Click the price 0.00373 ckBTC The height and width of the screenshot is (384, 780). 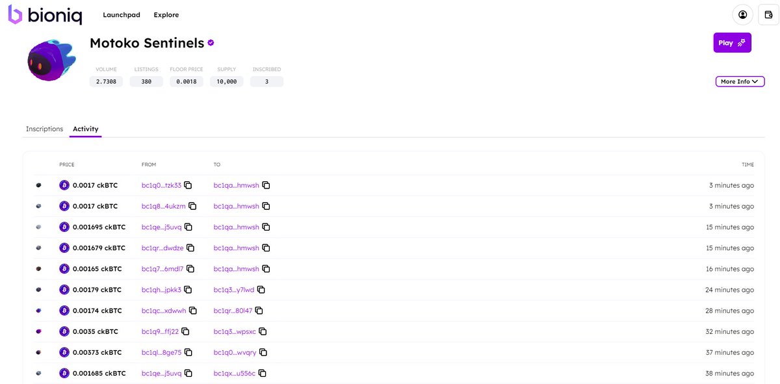click(x=97, y=352)
